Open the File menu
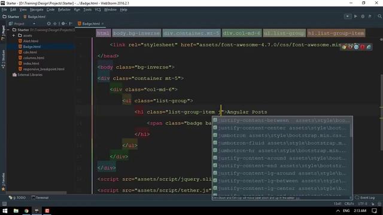Image resolution: width=383 pixels, height=215 pixels. pyautogui.click(x=4, y=10)
